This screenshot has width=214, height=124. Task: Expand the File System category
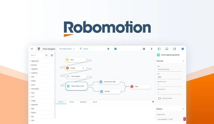tap(42, 89)
